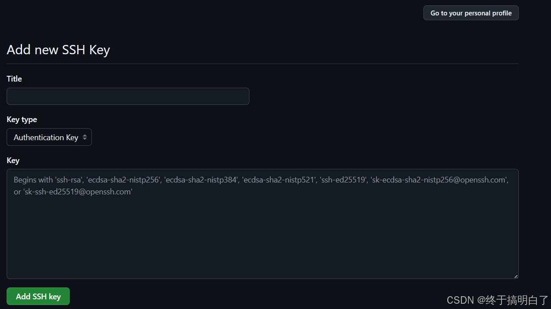The width and height of the screenshot is (551, 309).
Task: Click Go to your personal profile
Action: pos(471,13)
